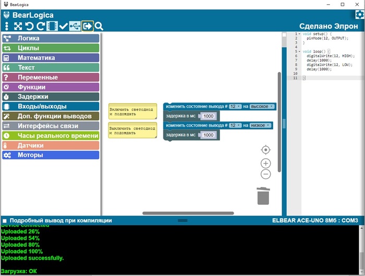Open pin number dropdown in first block

pos(235,106)
